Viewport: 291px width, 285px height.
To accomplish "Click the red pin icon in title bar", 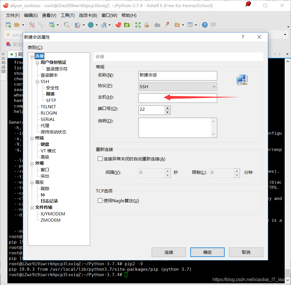I will click(248, 4).
